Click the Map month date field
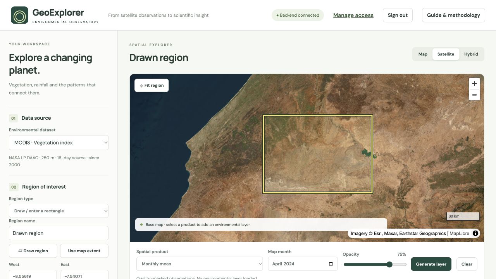 tap(303, 264)
